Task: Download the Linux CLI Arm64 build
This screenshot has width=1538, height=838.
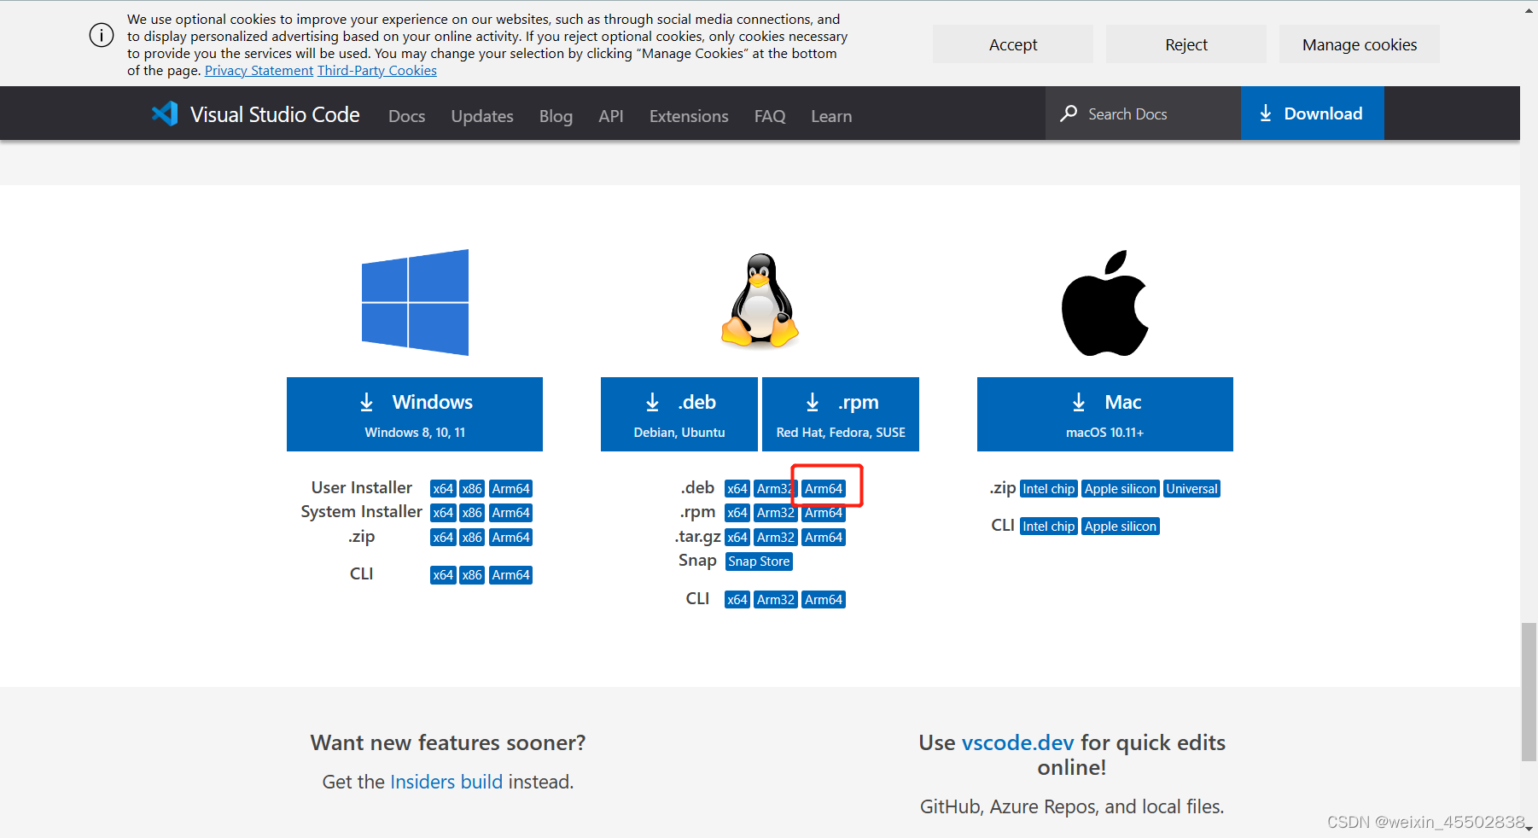Action: tap(824, 600)
